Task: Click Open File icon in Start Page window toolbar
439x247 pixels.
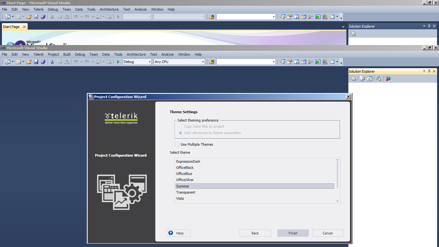Action: click(x=29, y=17)
